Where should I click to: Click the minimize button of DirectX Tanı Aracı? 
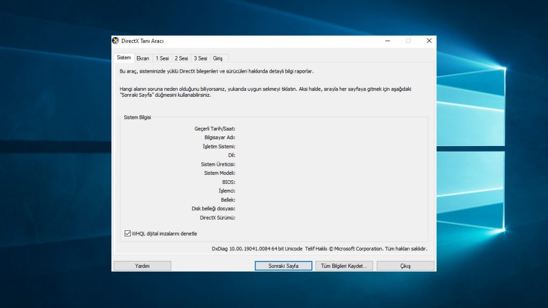(387, 41)
